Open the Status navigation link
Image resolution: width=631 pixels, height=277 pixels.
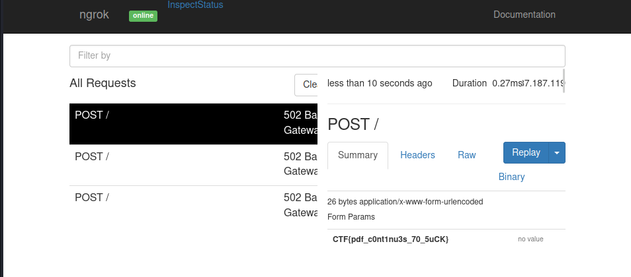(209, 5)
